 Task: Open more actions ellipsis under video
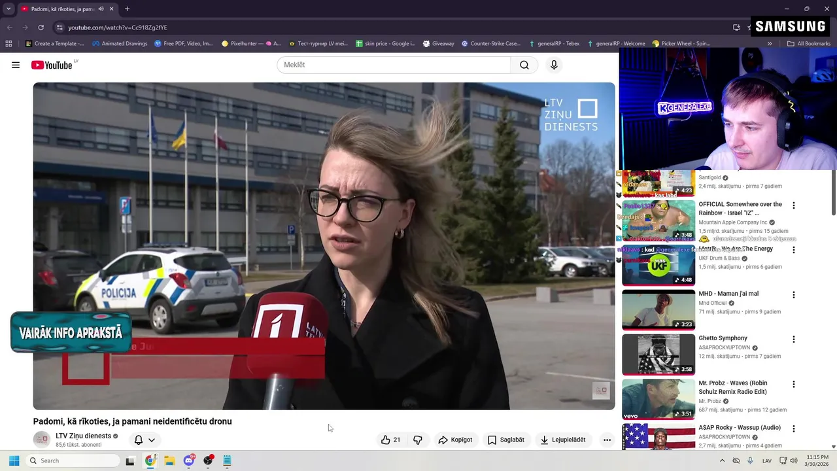[607, 440]
